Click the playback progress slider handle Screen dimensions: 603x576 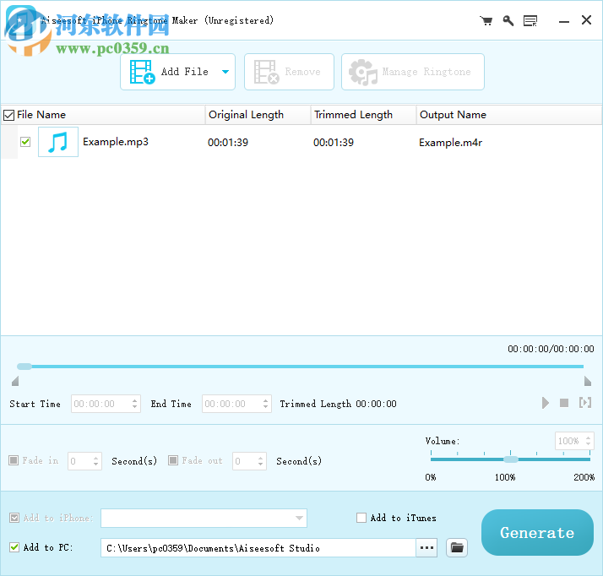tap(24, 367)
